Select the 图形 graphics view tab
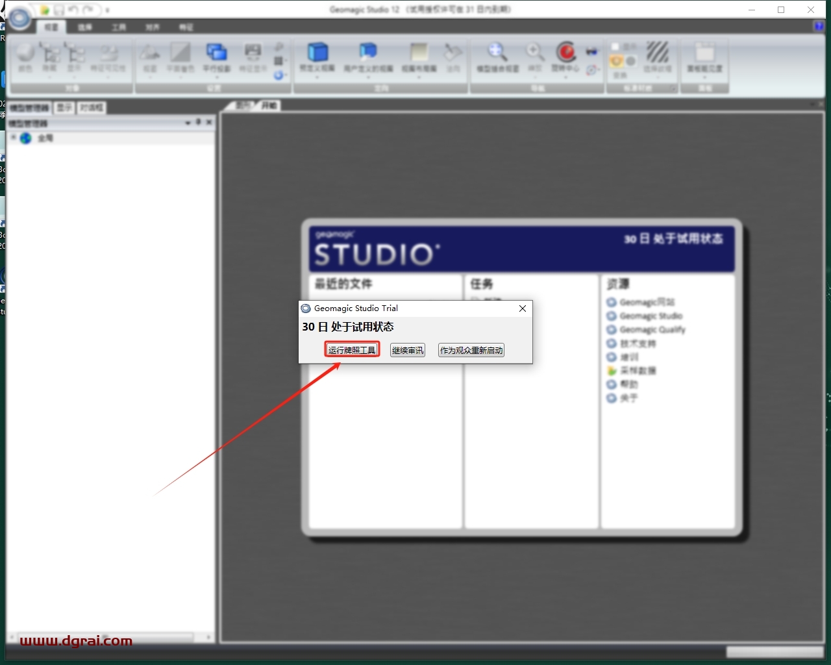831x665 pixels. [242, 105]
